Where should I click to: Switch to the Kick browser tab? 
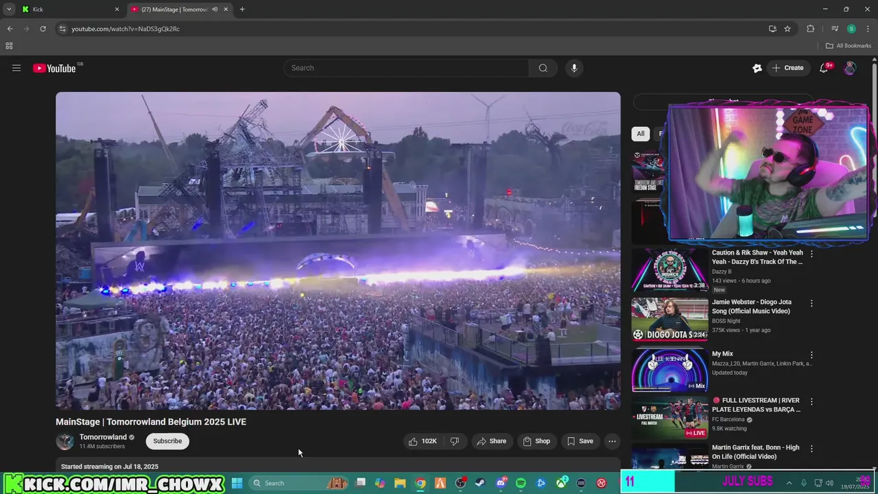coord(69,10)
